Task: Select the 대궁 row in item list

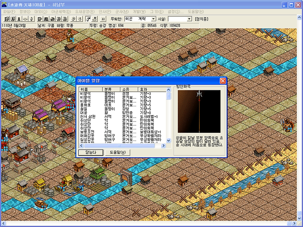Action: pyautogui.click(x=122, y=113)
